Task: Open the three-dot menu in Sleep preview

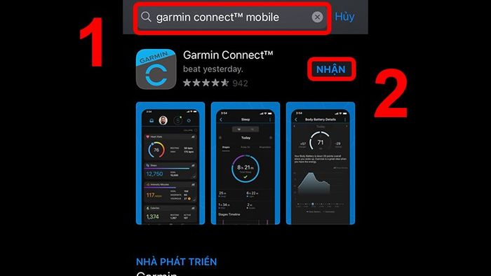Action: (270, 120)
